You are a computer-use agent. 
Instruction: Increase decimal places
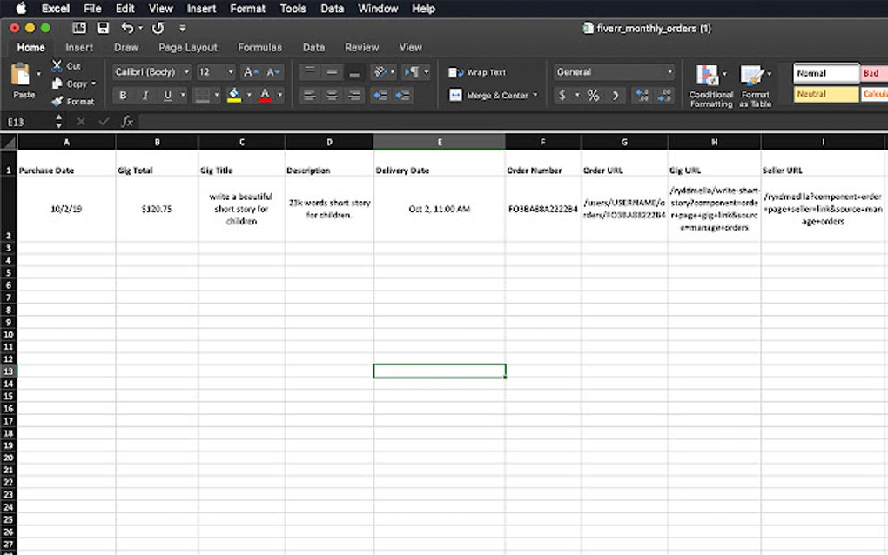pos(642,95)
